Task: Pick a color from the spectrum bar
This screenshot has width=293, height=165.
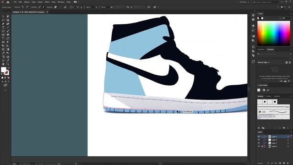Action: point(274,33)
